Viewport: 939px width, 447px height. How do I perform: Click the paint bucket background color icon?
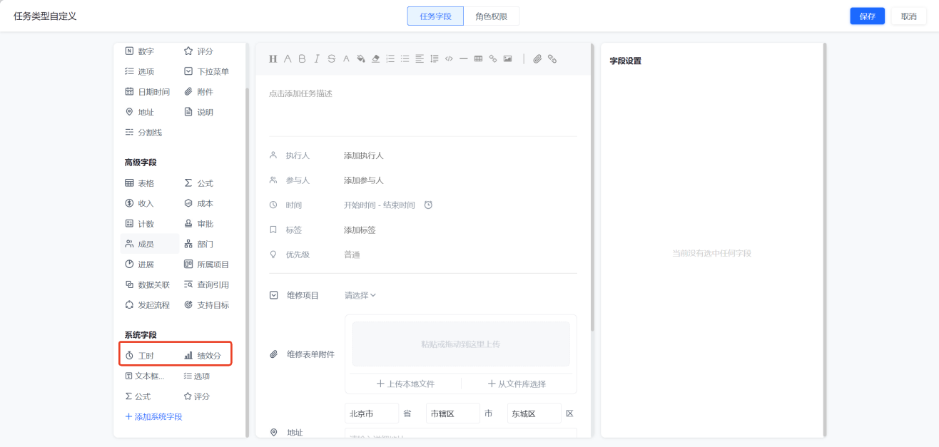(361, 59)
